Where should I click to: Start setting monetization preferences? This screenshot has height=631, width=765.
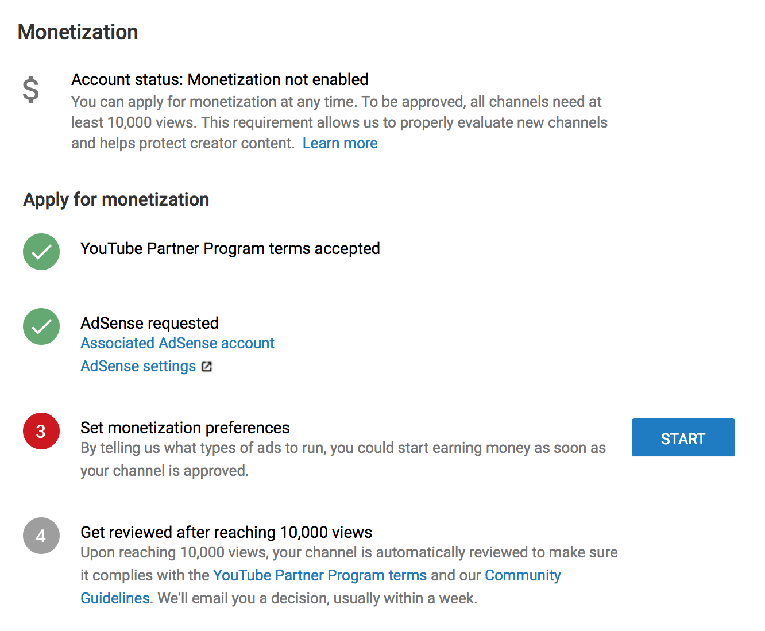coord(683,437)
